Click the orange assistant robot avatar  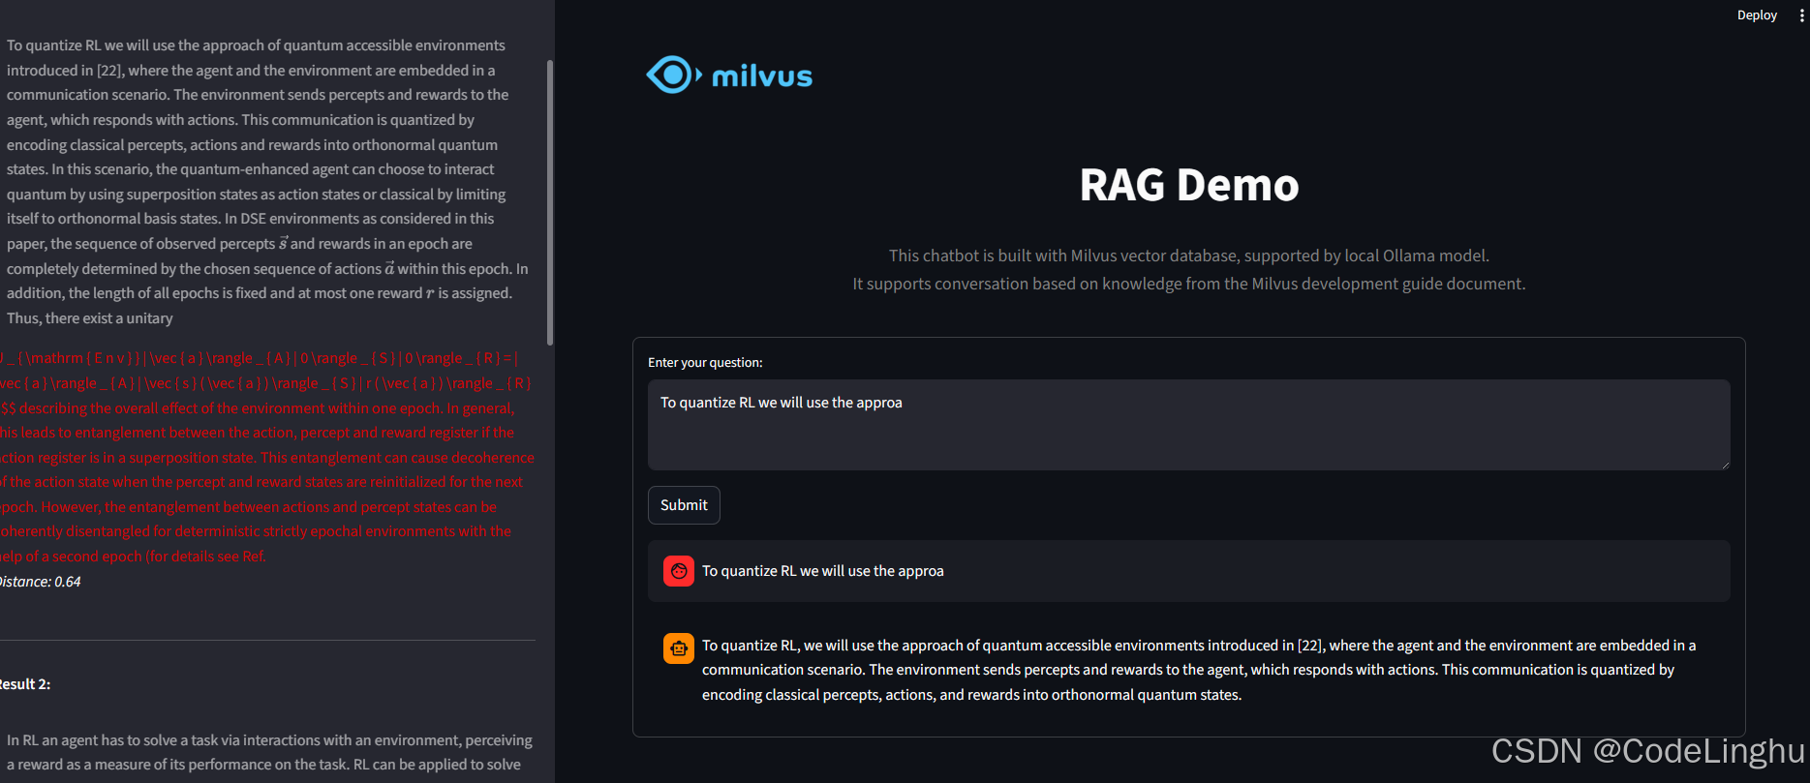679,648
